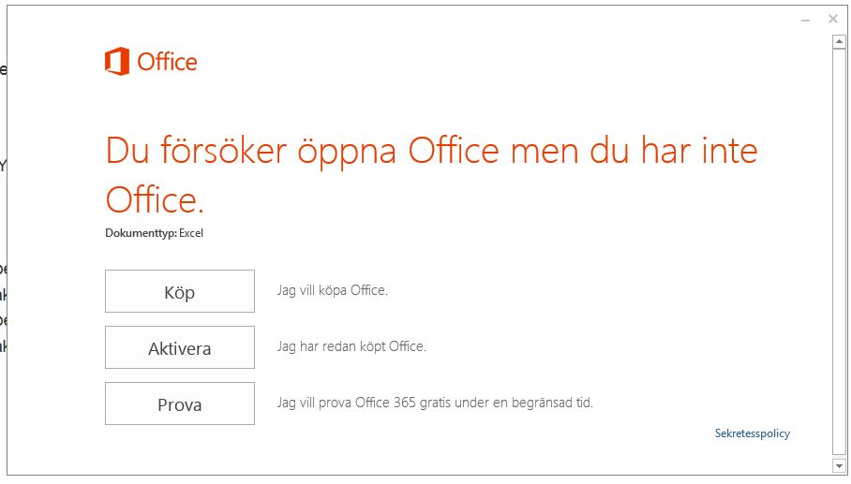Click the bold Dokumenttyp label
The width and height of the screenshot is (851, 484).
pos(142,233)
